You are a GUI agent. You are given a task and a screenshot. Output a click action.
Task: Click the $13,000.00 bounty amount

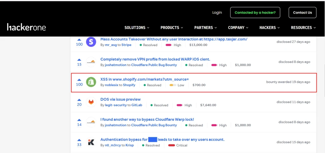(x=198, y=45)
